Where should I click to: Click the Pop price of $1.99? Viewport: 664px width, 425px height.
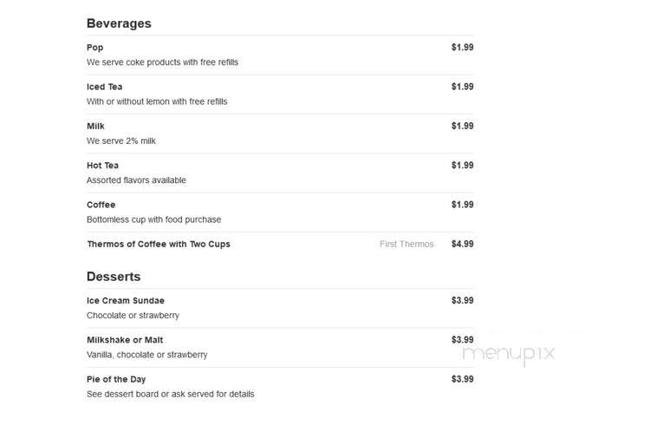462,48
